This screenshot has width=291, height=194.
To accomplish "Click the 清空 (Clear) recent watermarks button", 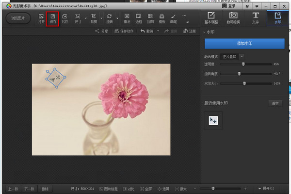I will point(275,103).
